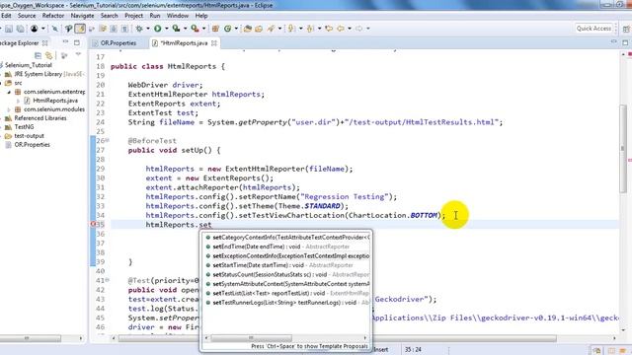Select TestNG library in Package Explorer
This screenshot has width=632, height=355.
click(24, 127)
